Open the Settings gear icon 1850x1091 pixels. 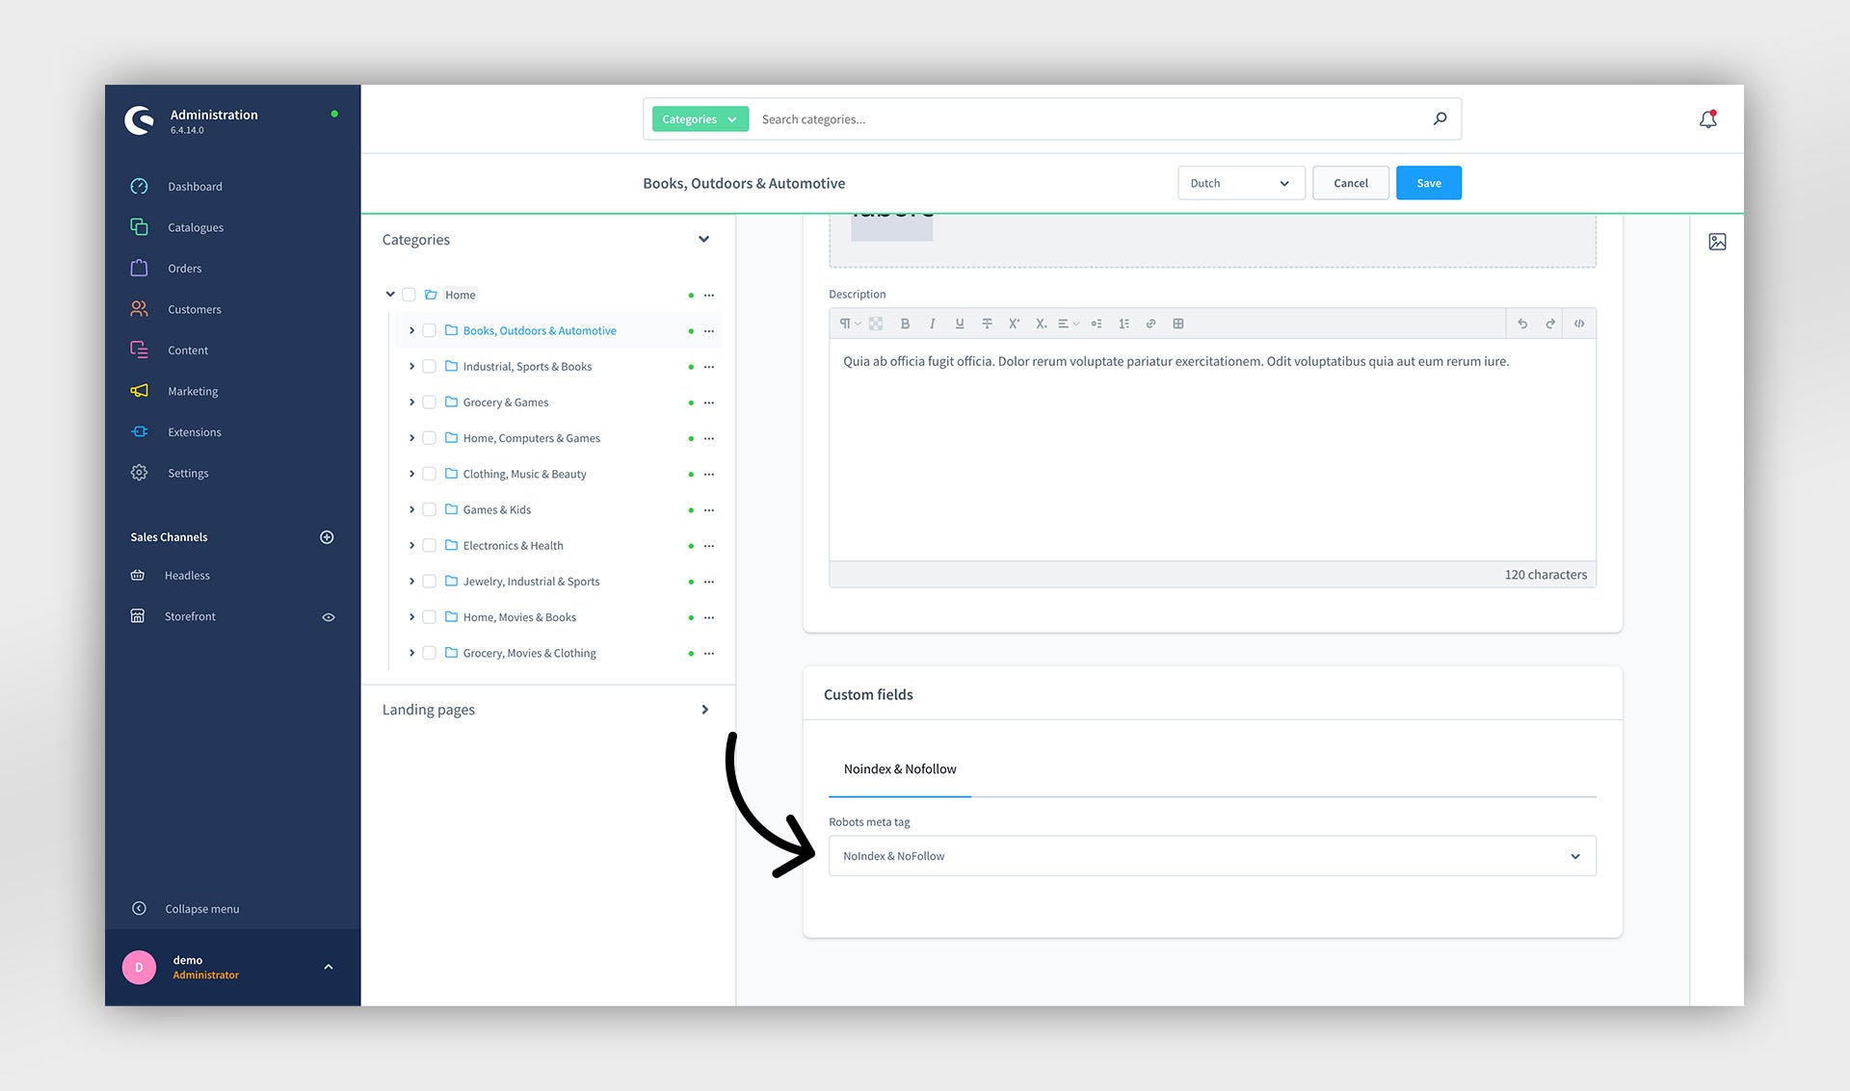(140, 473)
